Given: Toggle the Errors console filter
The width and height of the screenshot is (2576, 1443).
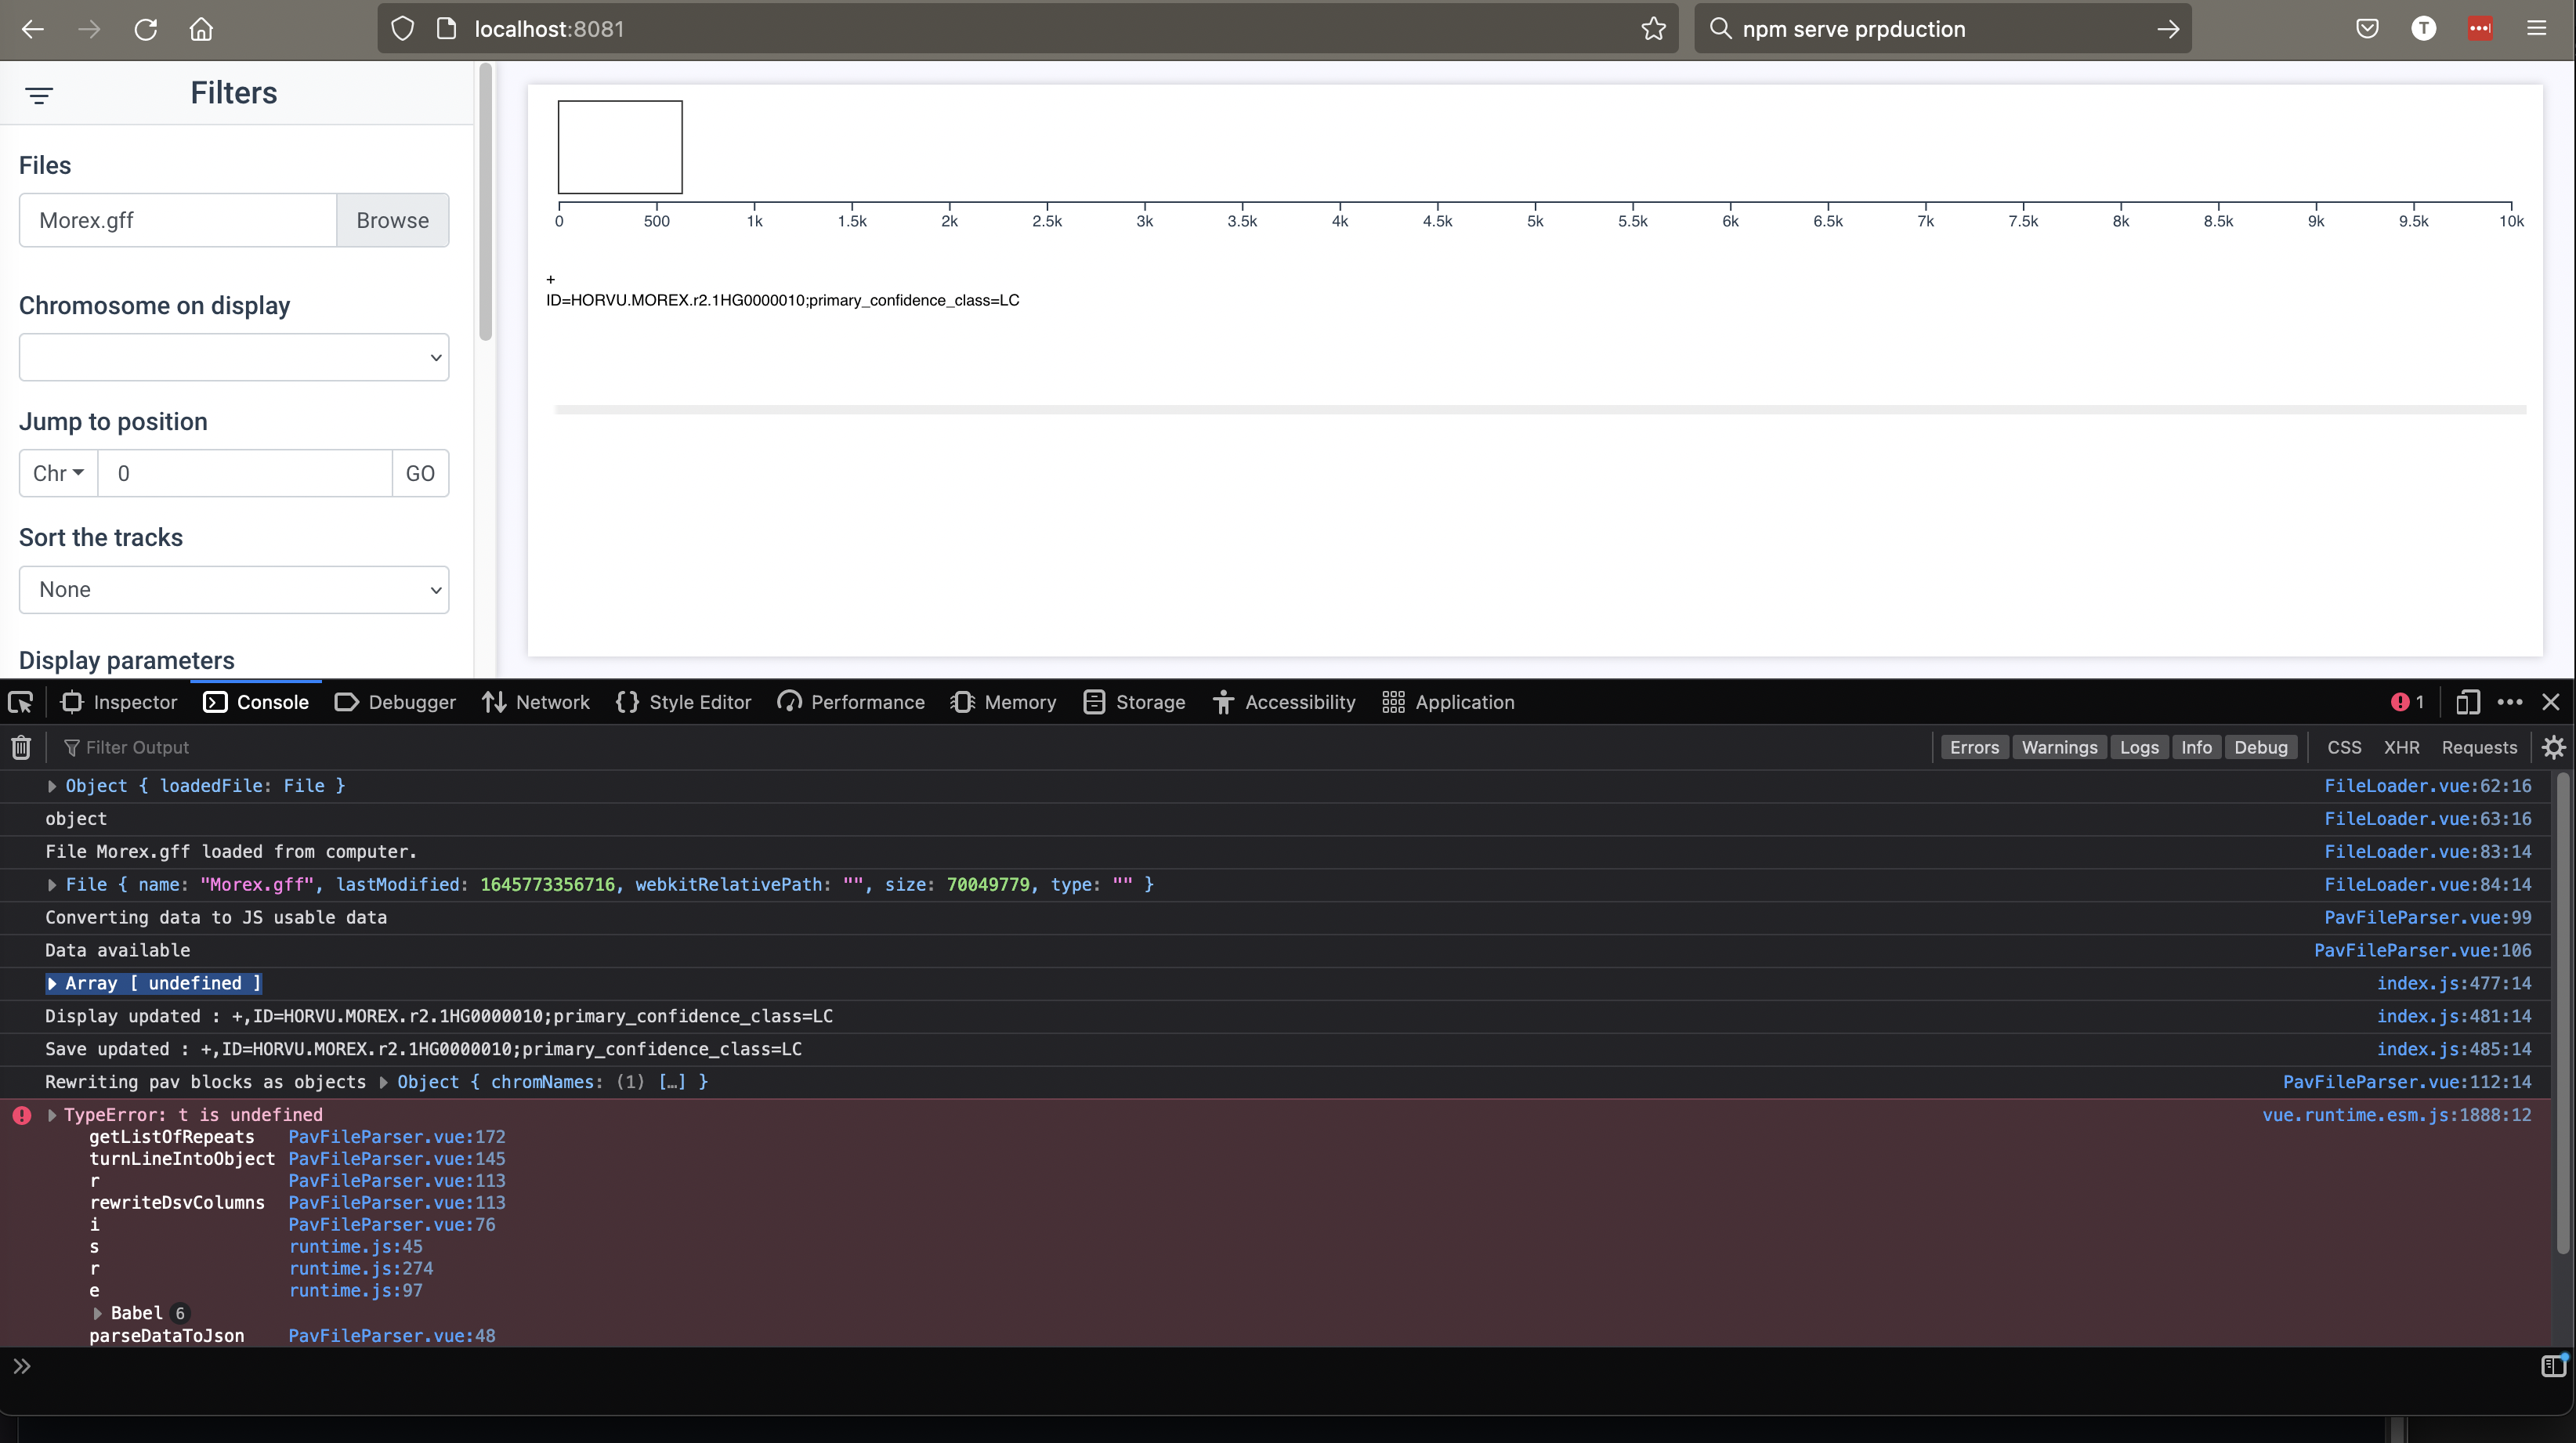Looking at the screenshot, I should 1974,747.
